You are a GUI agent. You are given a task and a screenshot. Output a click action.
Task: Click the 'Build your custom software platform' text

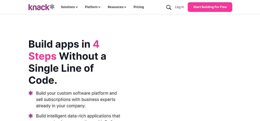click(77, 99)
